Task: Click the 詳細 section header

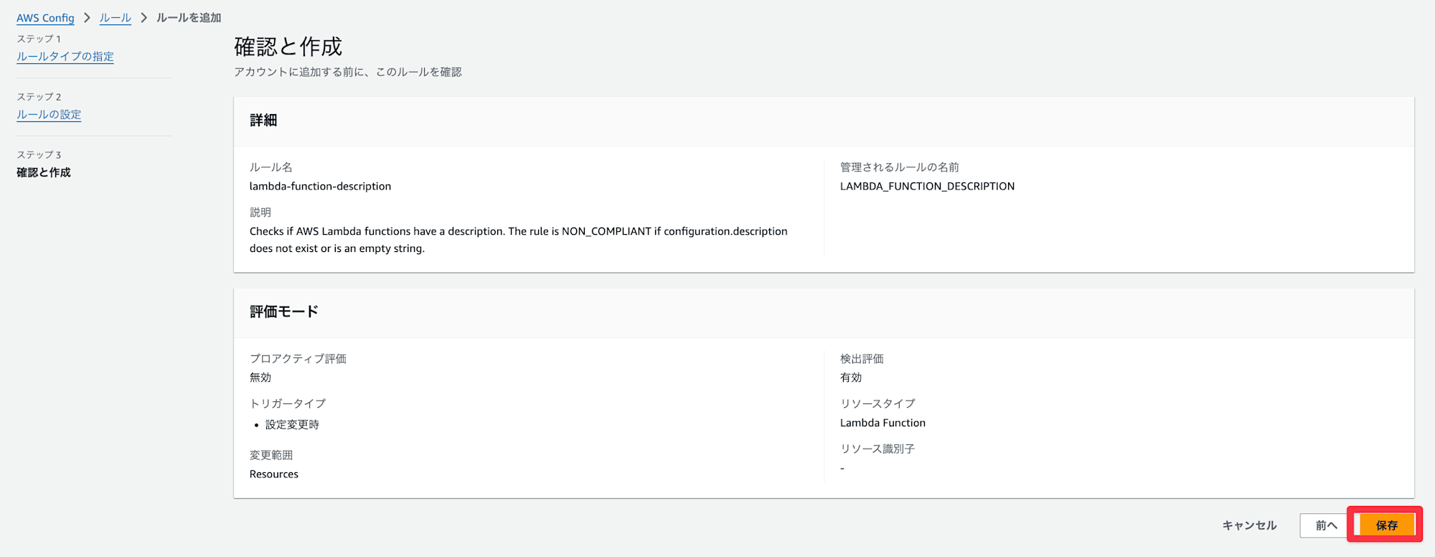Action: (263, 121)
